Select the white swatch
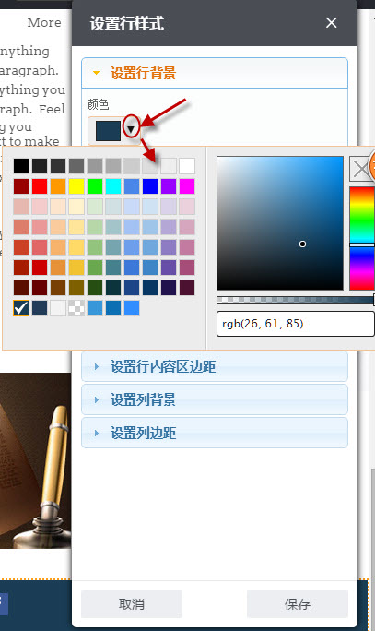The width and height of the screenshot is (375, 631). 187,166
